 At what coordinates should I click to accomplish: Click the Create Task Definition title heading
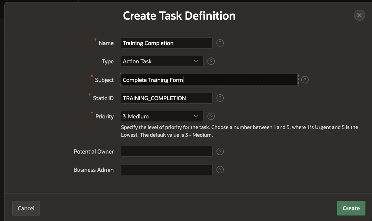(x=179, y=15)
